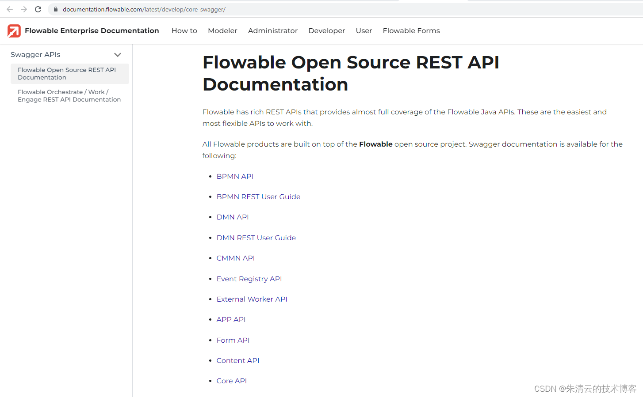Viewport: 643px width, 397px height.
Task: Open the APP API link
Action: [x=231, y=319]
